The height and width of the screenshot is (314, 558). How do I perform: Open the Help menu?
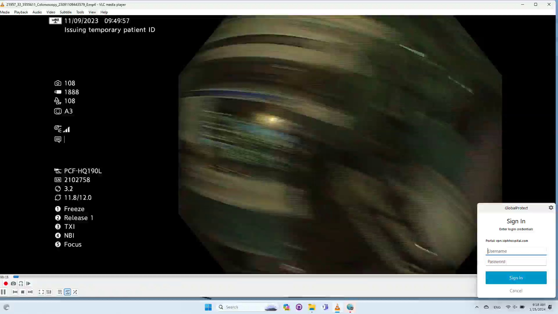coord(104,12)
